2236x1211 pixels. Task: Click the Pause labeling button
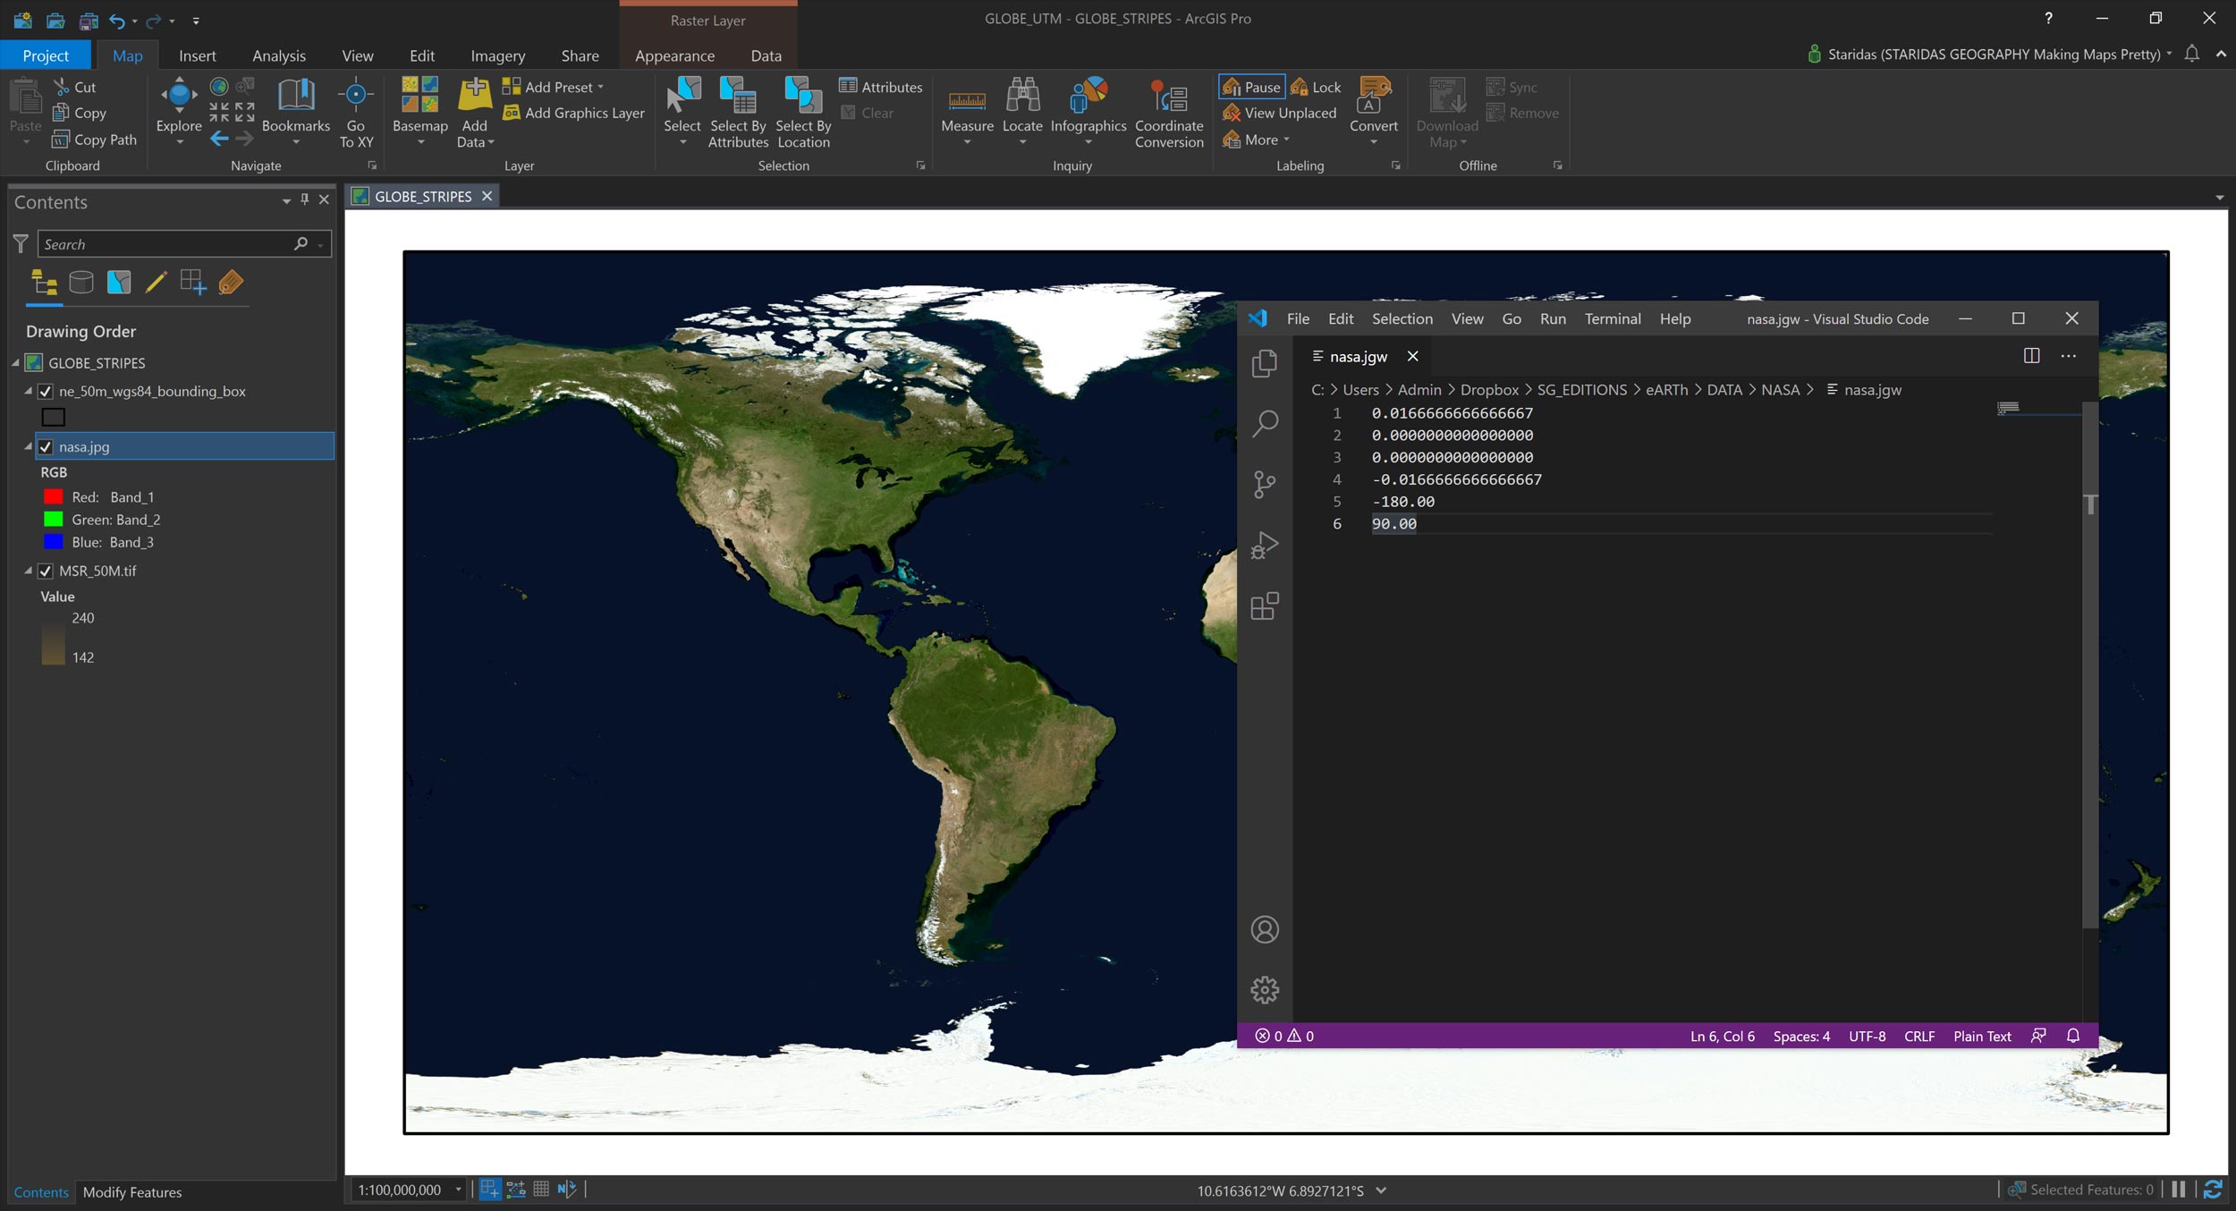pos(1252,87)
